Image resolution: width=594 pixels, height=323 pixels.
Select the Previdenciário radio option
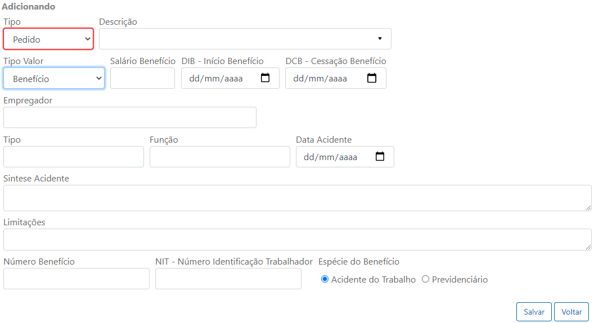tap(425, 279)
